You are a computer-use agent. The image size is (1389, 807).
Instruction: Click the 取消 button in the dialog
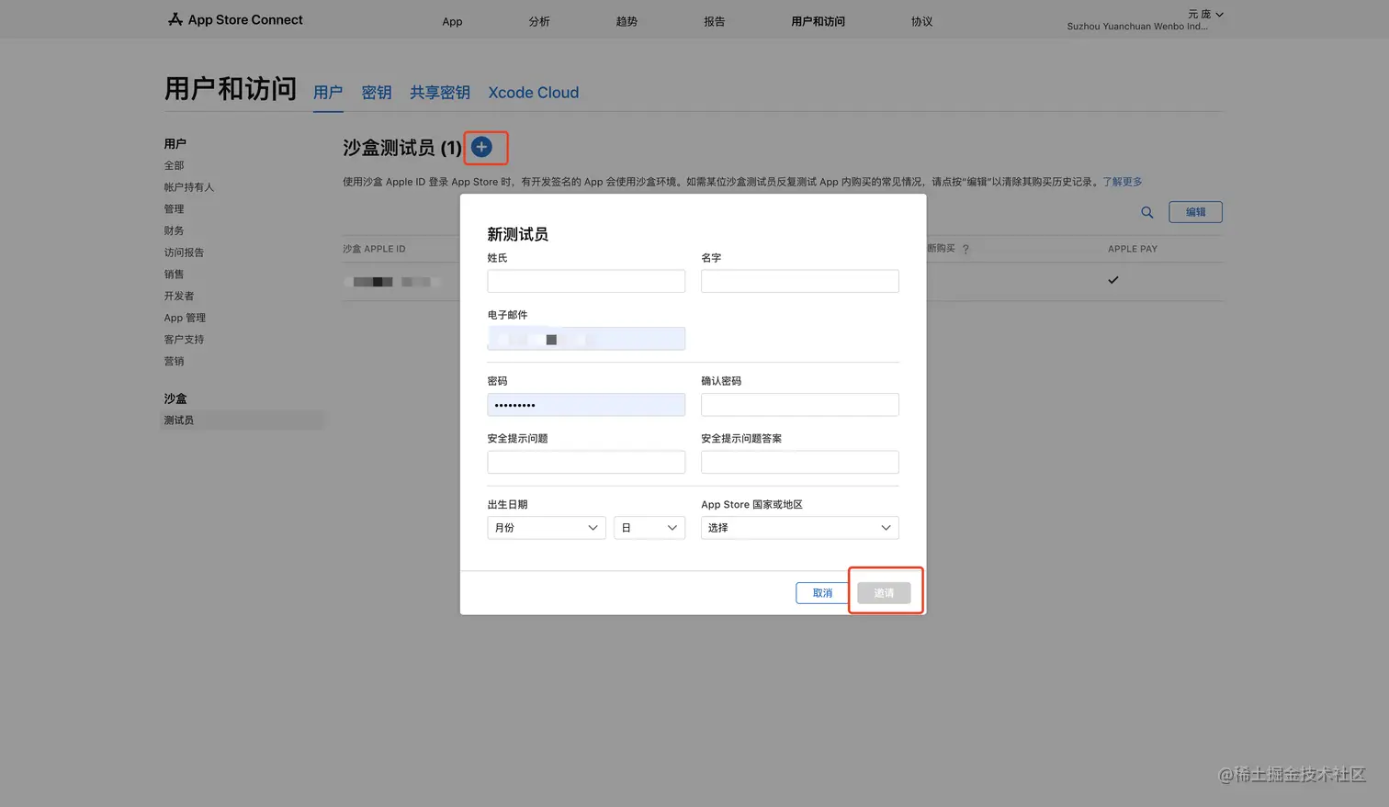pos(822,593)
